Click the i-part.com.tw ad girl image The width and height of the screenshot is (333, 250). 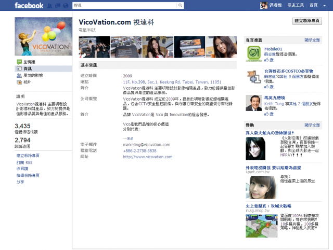261,187
